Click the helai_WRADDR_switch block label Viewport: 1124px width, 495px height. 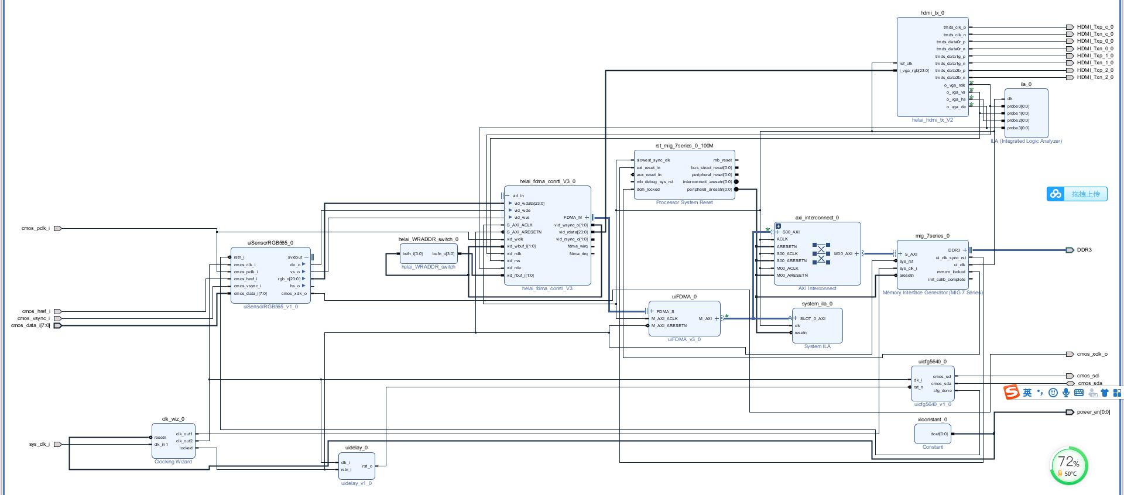[x=429, y=267]
